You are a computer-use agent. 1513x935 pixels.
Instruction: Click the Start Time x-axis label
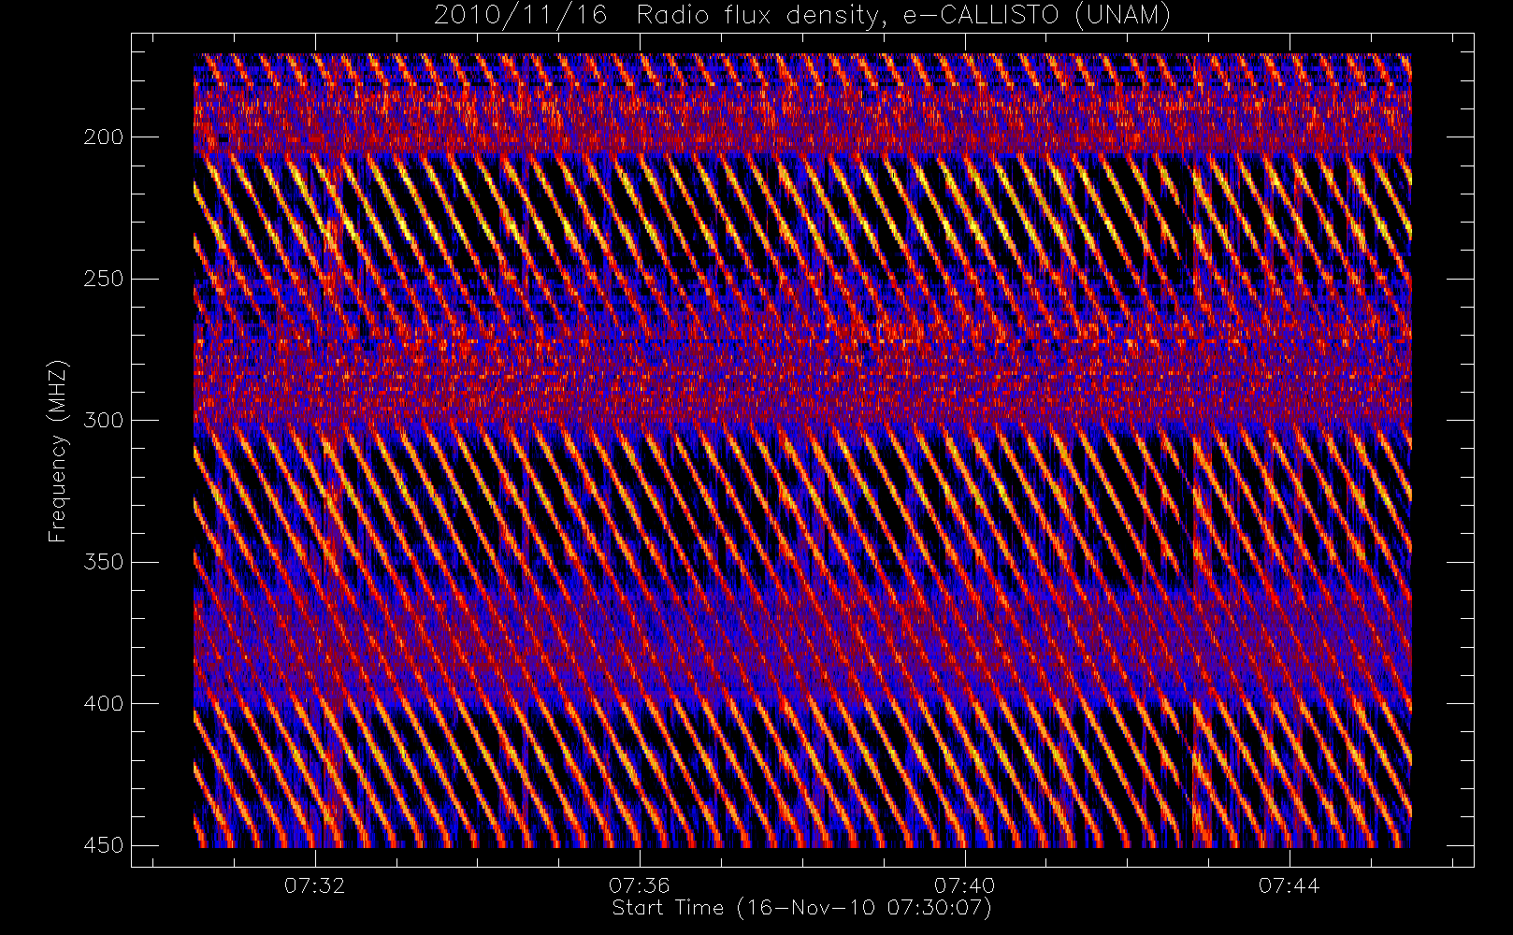pyautogui.click(x=801, y=908)
